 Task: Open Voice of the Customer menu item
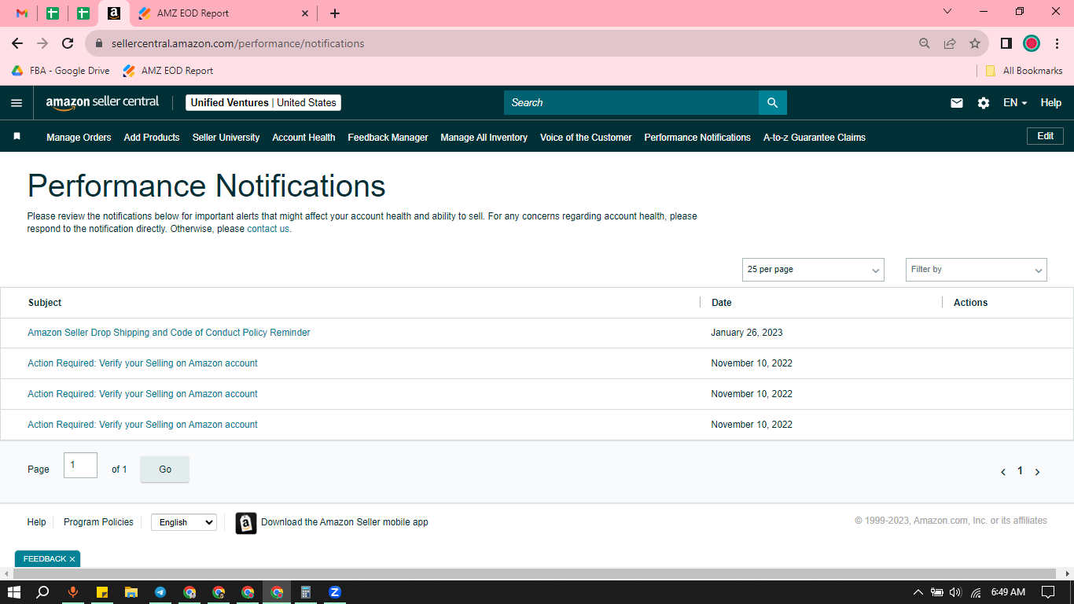point(586,137)
